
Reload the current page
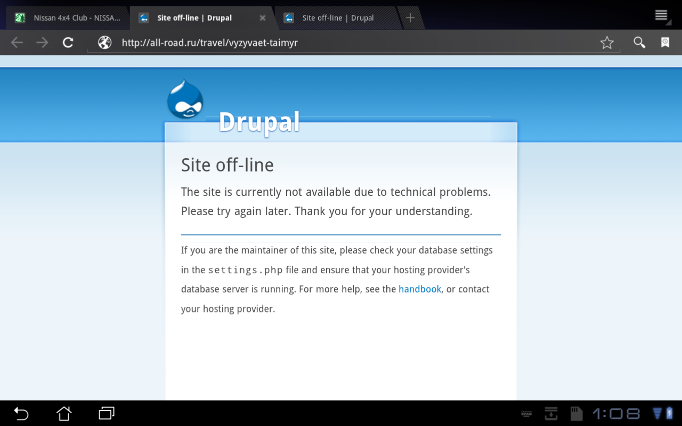(x=68, y=43)
